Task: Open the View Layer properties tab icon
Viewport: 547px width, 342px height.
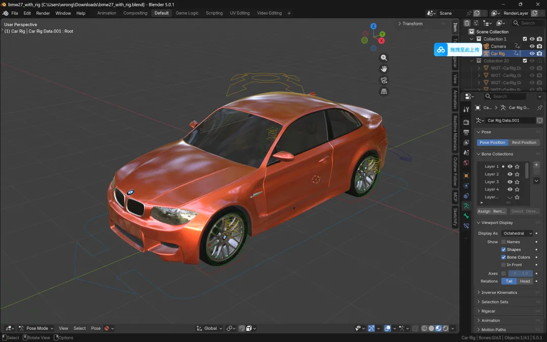Action: tap(466, 142)
